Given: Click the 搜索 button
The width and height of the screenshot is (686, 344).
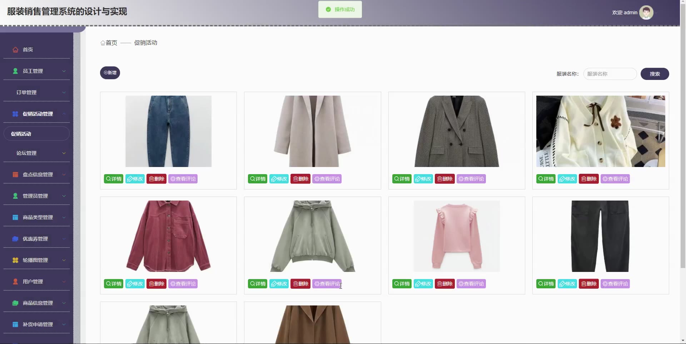Looking at the screenshot, I should (x=655, y=74).
